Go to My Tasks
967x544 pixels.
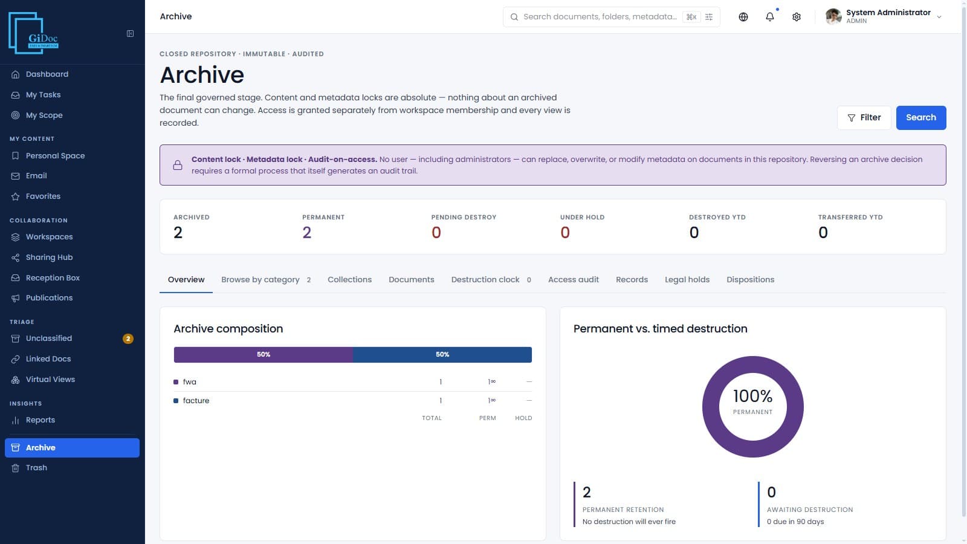(72, 95)
